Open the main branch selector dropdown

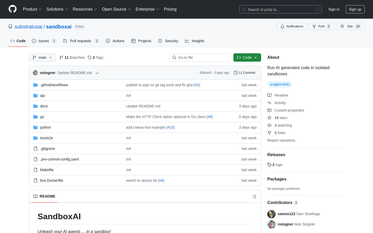pos(42,57)
